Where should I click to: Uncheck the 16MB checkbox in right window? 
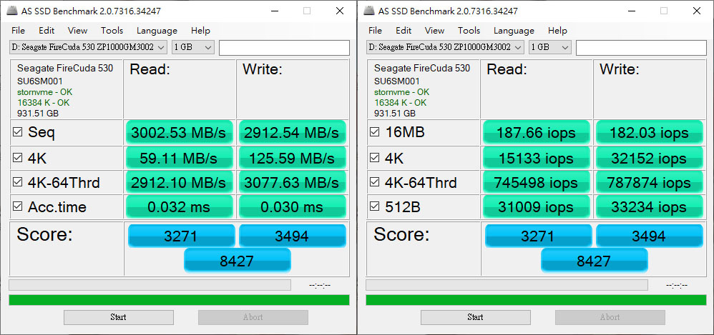coord(374,132)
